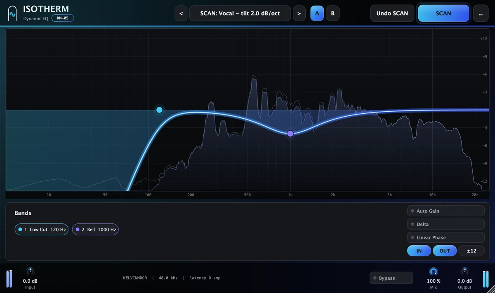This screenshot has height=293, width=495.
Task: Click the 0.0 dB Input value
Action: (x=30, y=281)
